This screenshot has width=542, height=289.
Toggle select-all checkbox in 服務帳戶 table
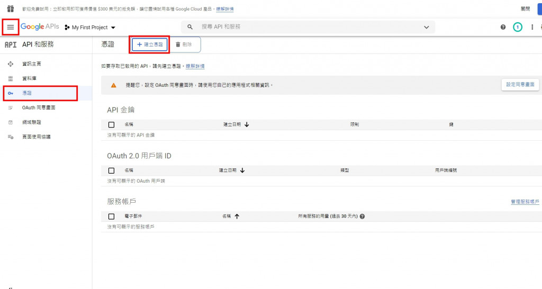[x=111, y=216]
